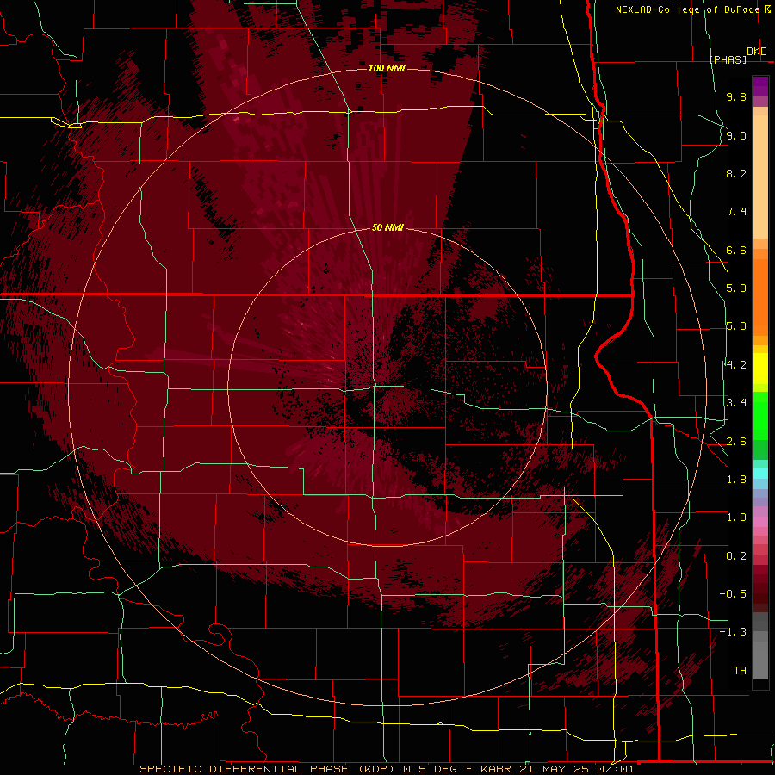Screen dimensions: 775x775
Task: Click the KABR 21 MAY 25 07:01 timestamp
Action: tap(557, 769)
